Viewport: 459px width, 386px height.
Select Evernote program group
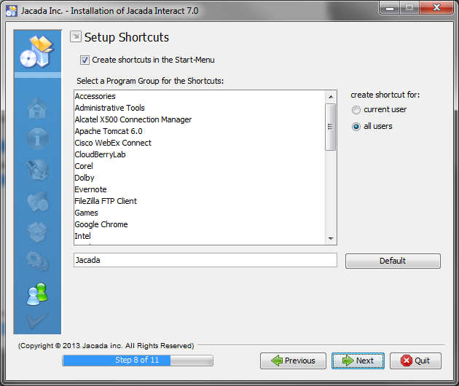[x=200, y=189]
